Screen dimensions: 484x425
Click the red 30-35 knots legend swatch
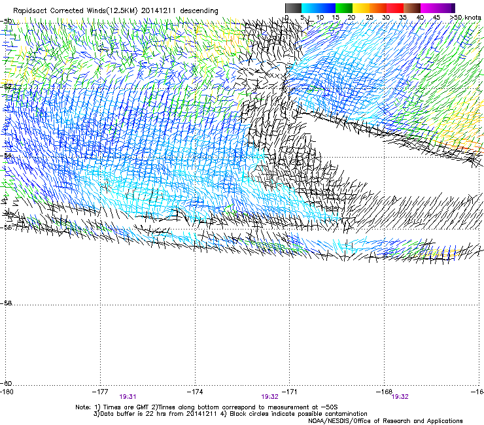point(395,8)
